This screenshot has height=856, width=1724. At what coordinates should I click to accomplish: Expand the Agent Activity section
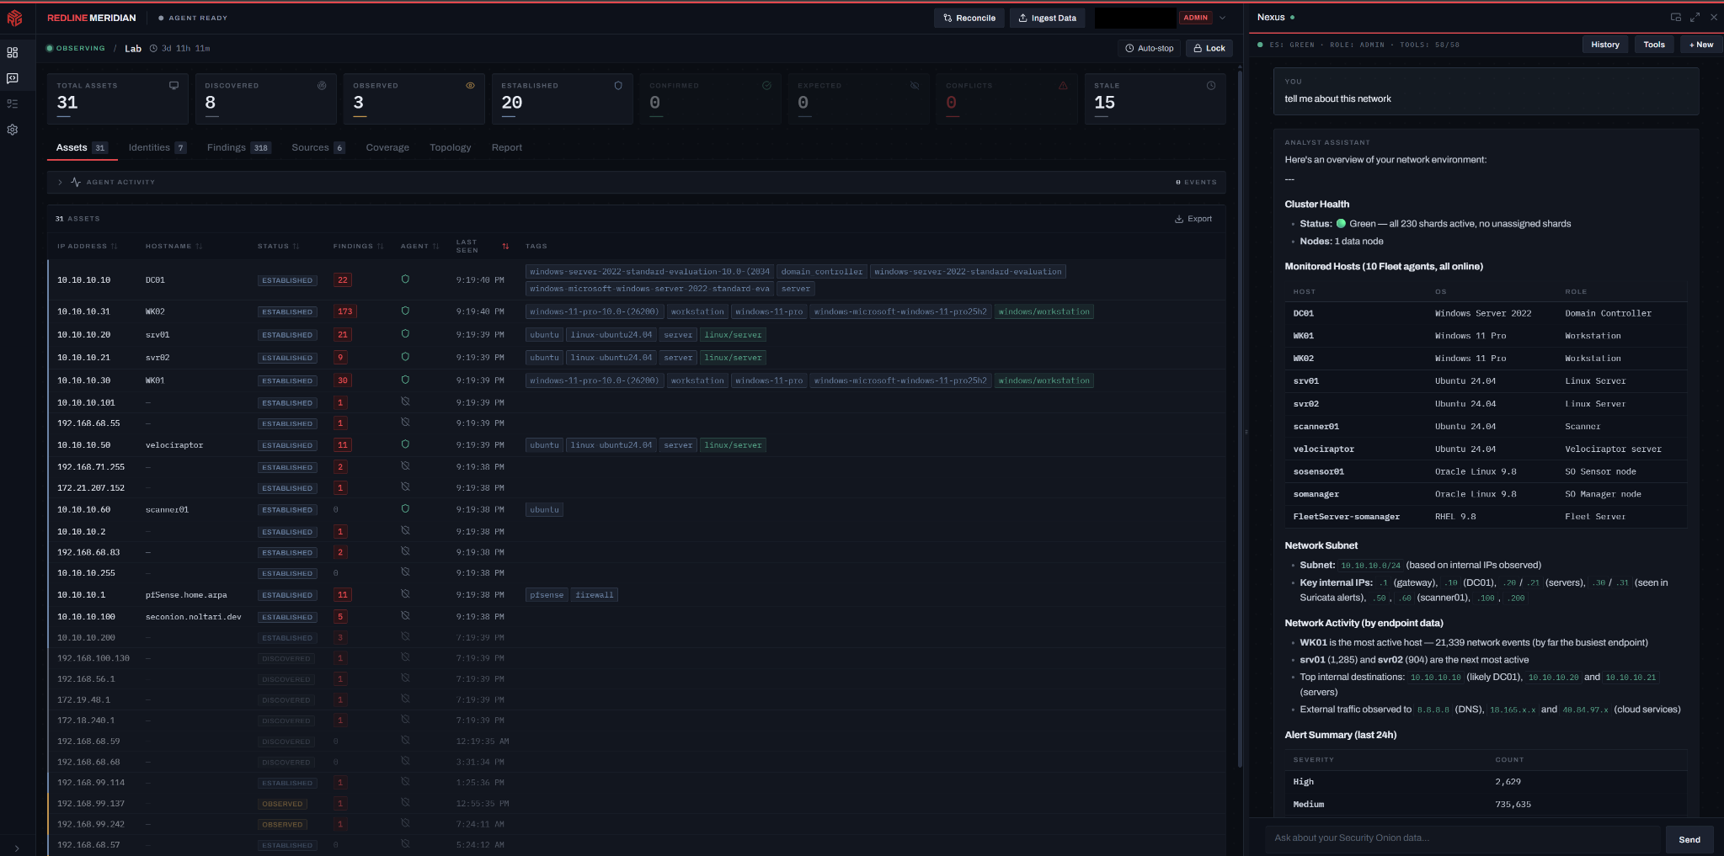(x=636, y=182)
